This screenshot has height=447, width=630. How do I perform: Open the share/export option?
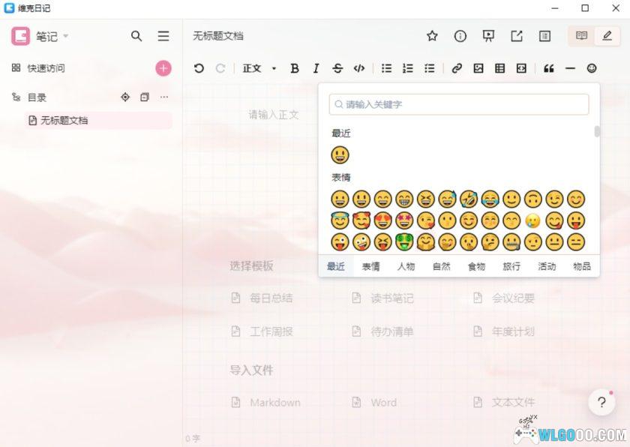pyautogui.click(x=517, y=36)
